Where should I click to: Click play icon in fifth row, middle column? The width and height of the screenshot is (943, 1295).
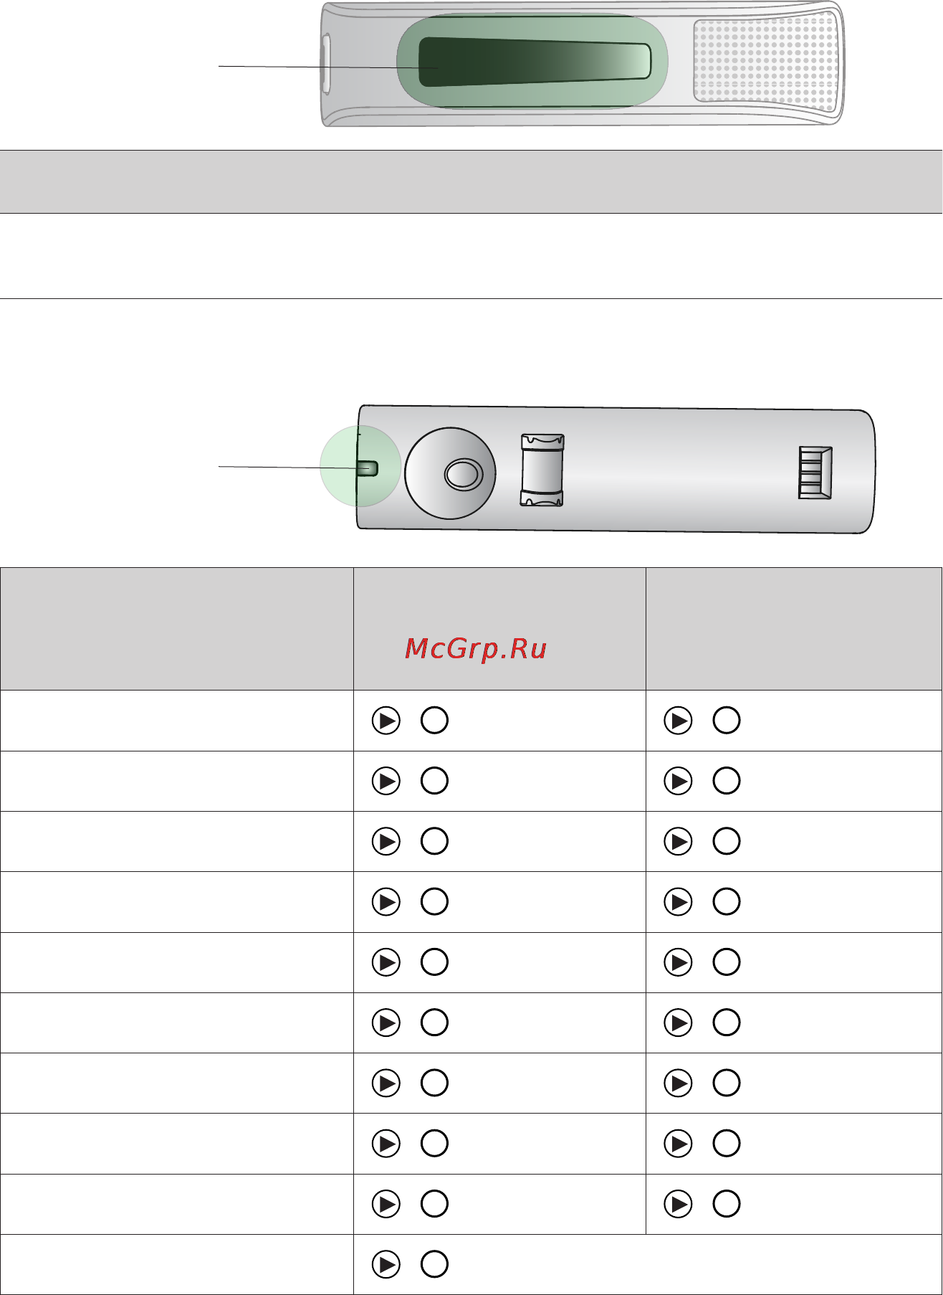pyautogui.click(x=386, y=962)
